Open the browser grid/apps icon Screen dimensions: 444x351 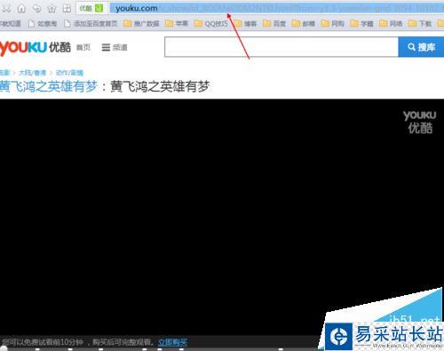pyautogui.click(x=67, y=8)
